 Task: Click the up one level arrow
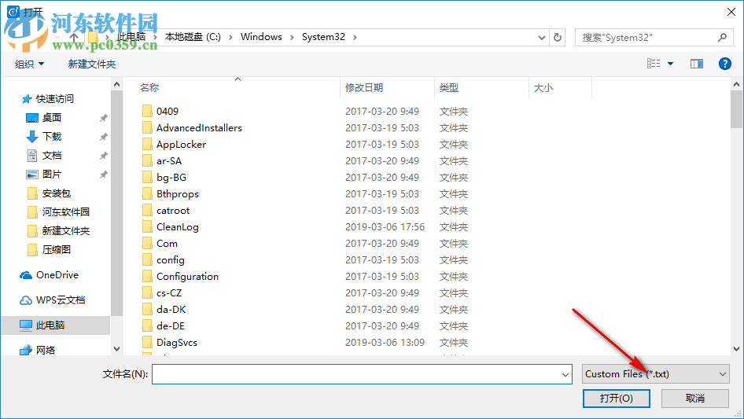pyautogui.click(x=74, y=37)
